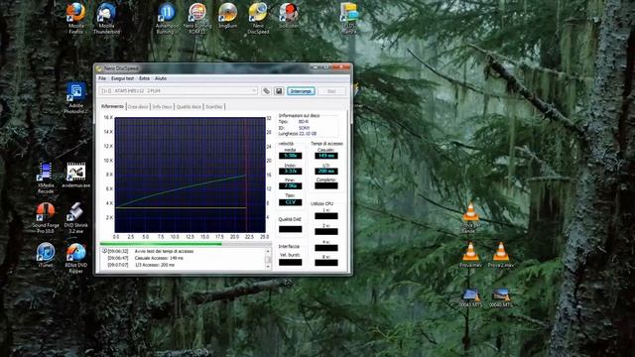Screen dimensions: 635x357
Task: Open the Aiuto menu
Action: point(161,78)
